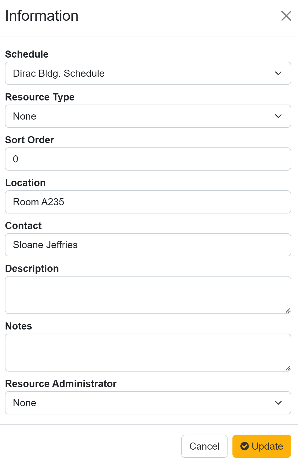The width and height of the screenshot is (298, 460).
Task: Open the Schedule dropdown showing Dirac Bldg. Schedule
Action: (x=148, y=73)
